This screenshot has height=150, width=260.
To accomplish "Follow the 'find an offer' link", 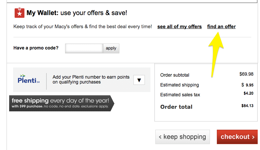I will tap(221, 27).
